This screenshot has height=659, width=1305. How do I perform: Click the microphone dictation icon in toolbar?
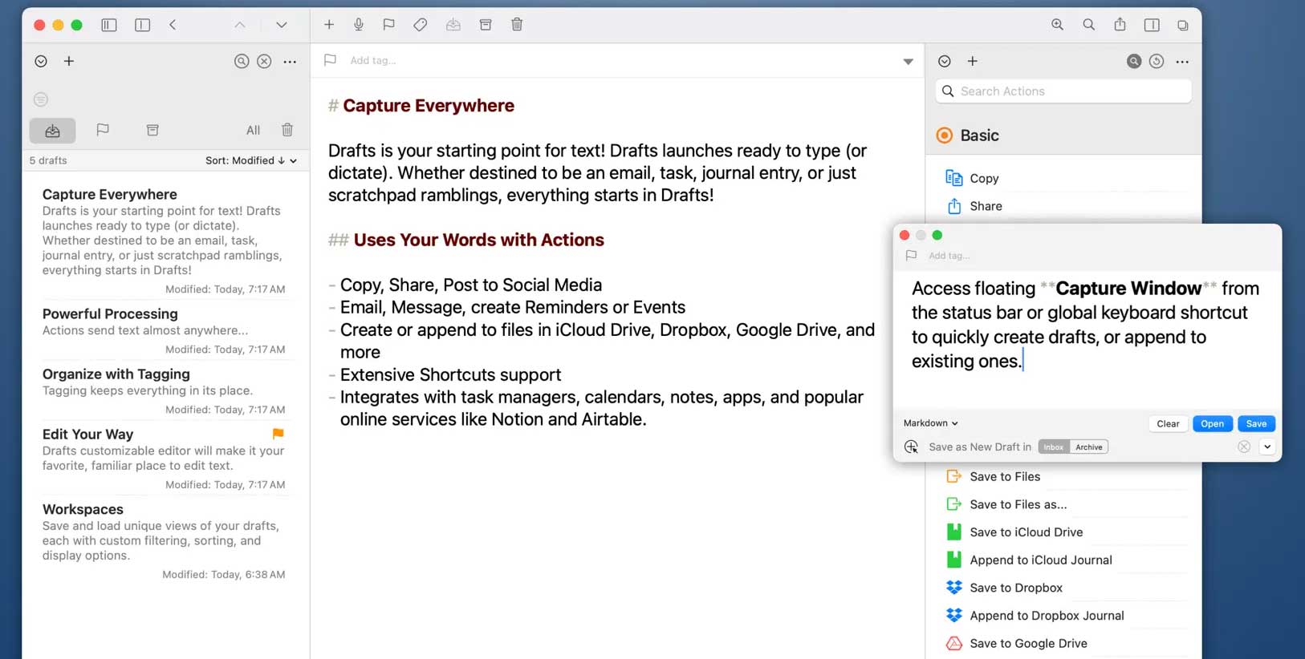click(x=359, y=25)
